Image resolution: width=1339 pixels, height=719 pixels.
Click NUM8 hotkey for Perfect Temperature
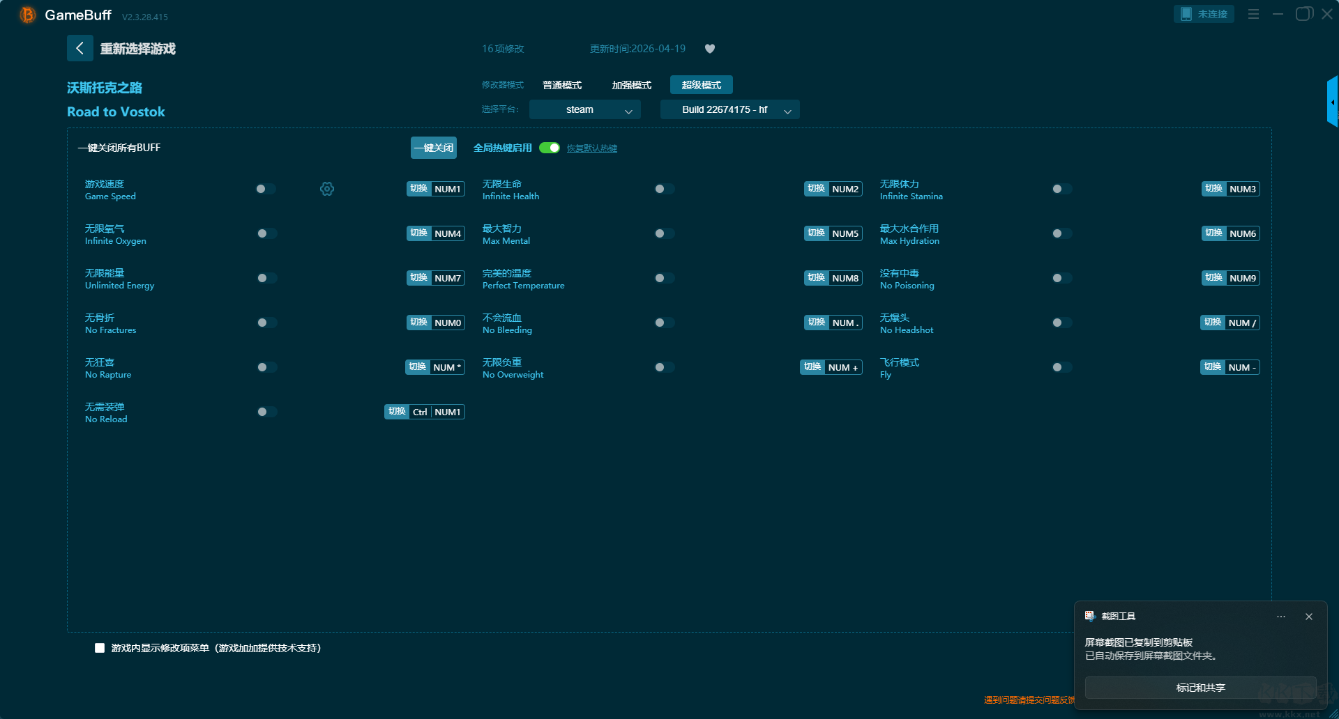(x=845, y=278)
